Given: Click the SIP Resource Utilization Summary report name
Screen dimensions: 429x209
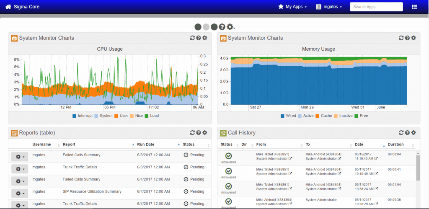Looking at the screenshot, I should (x=92, y=191).
